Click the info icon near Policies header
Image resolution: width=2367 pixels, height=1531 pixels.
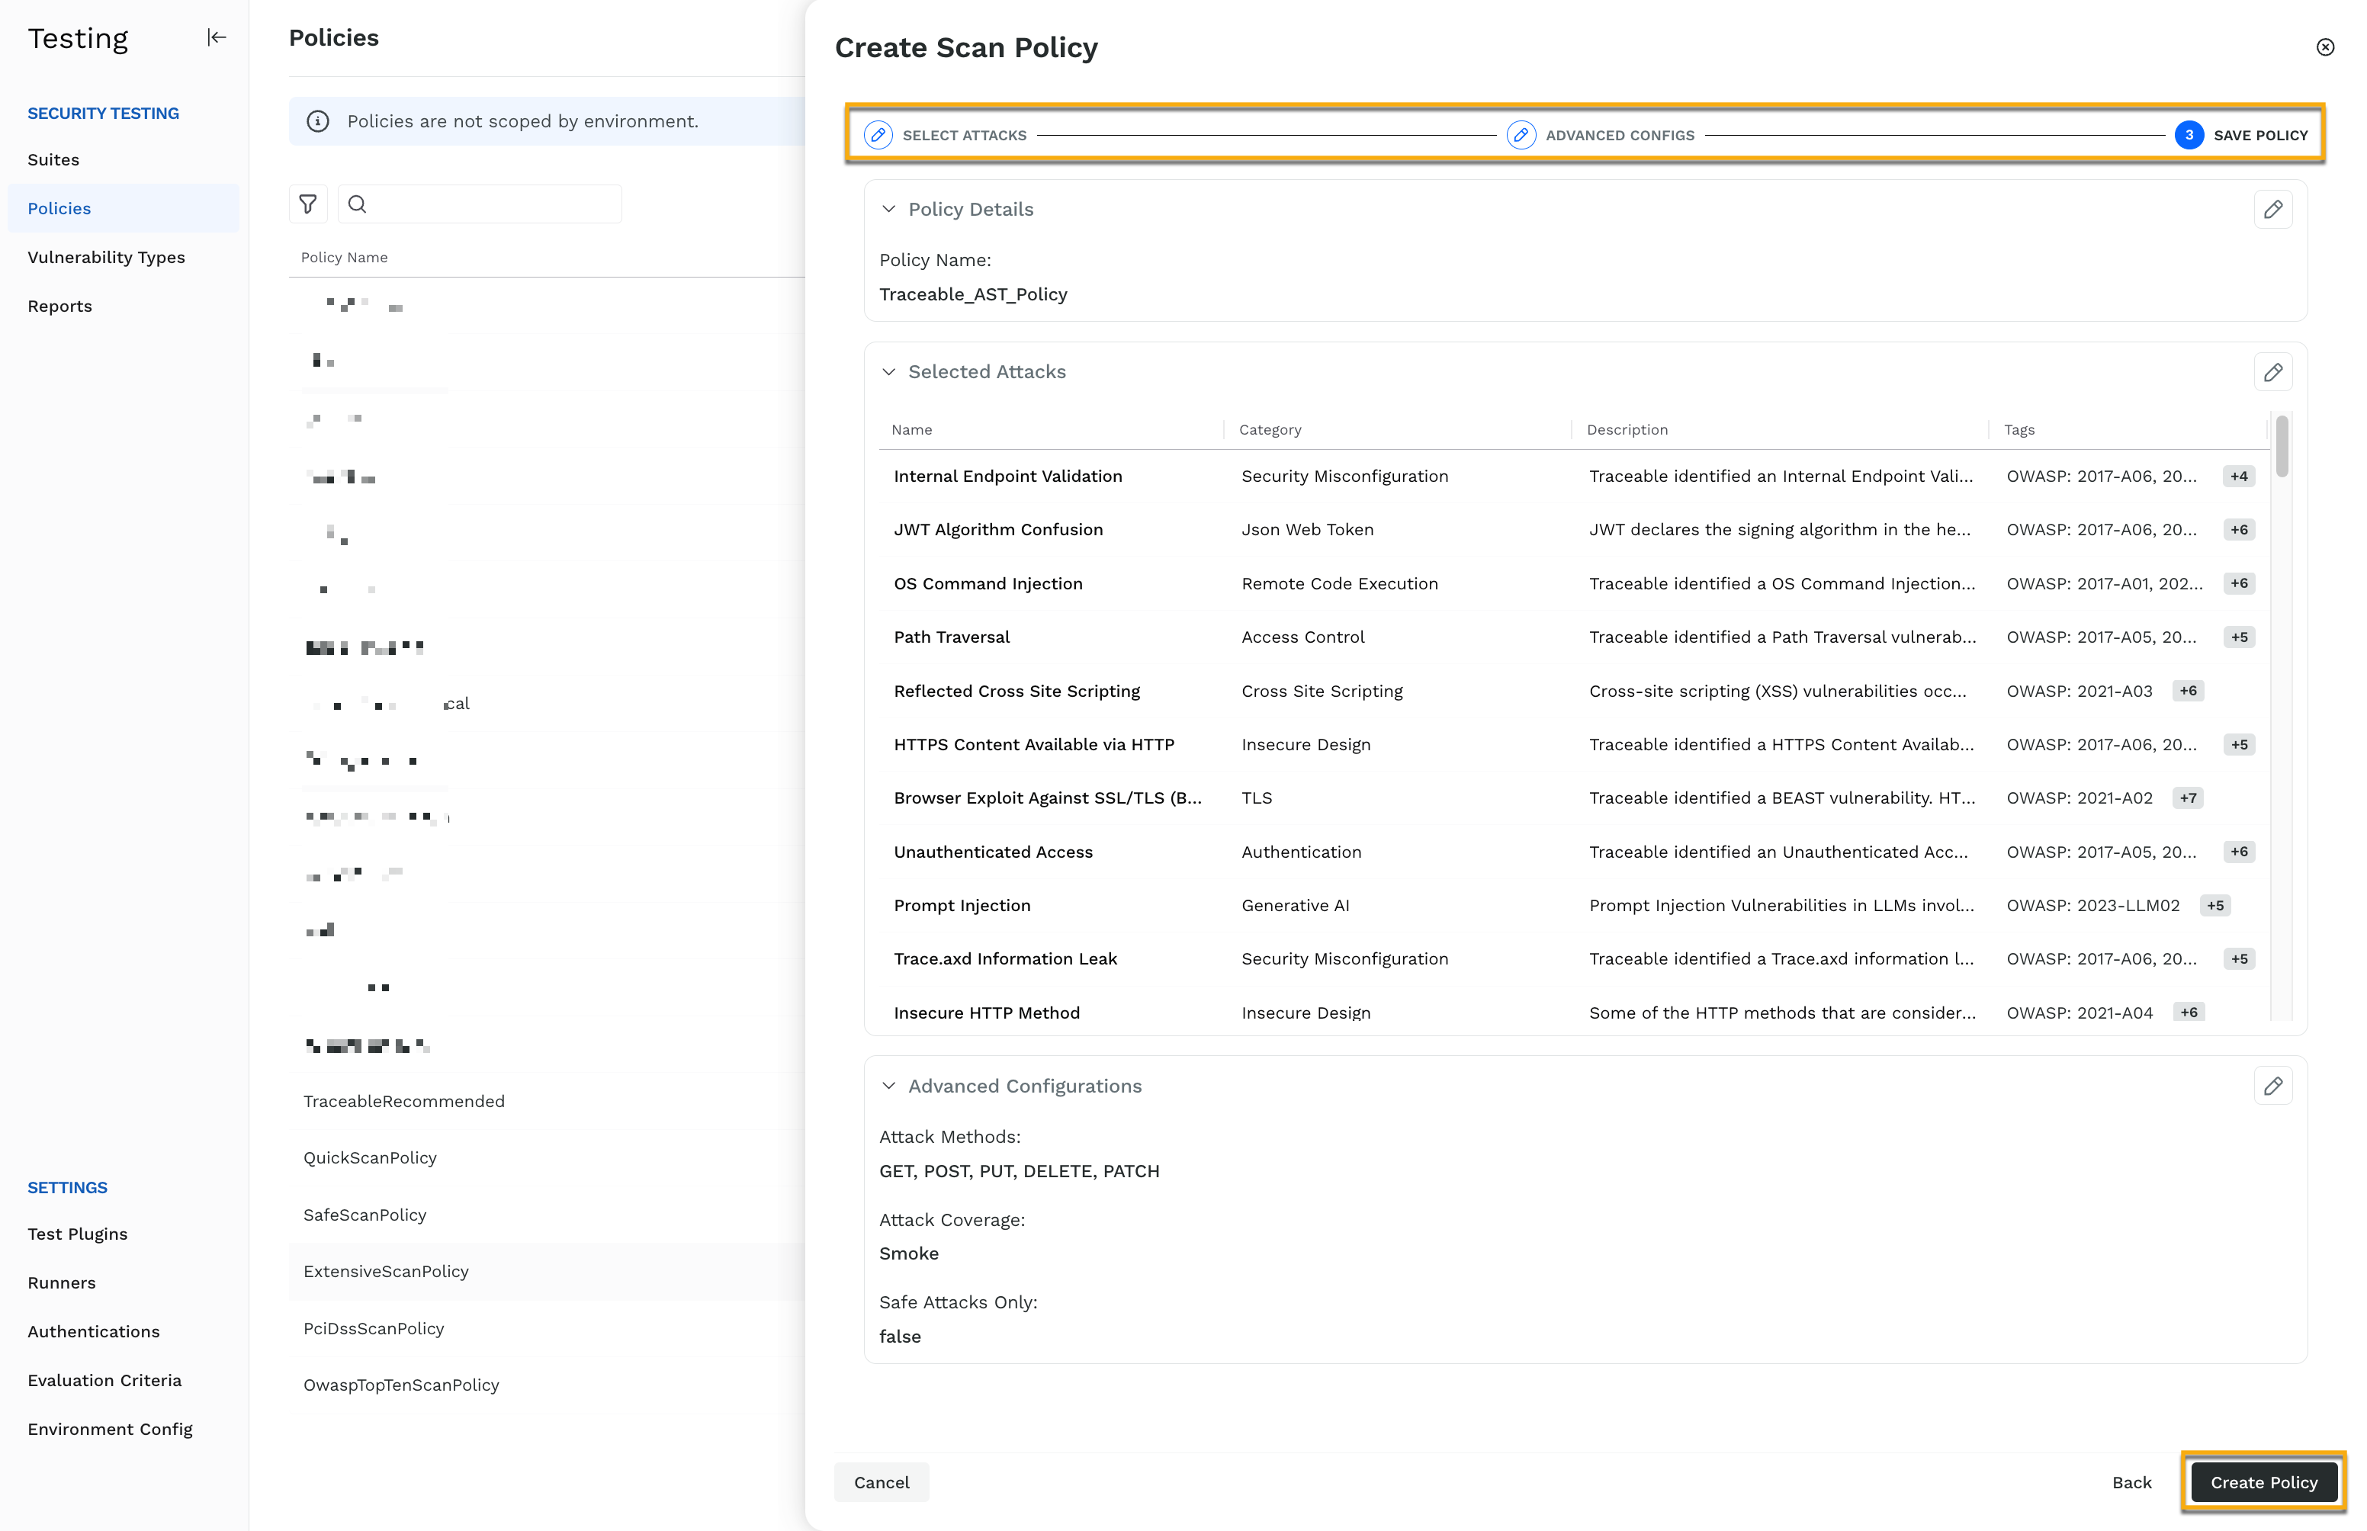[317, 120]
